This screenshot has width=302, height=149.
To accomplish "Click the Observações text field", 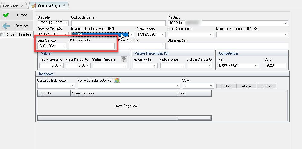I will point(228,46).
